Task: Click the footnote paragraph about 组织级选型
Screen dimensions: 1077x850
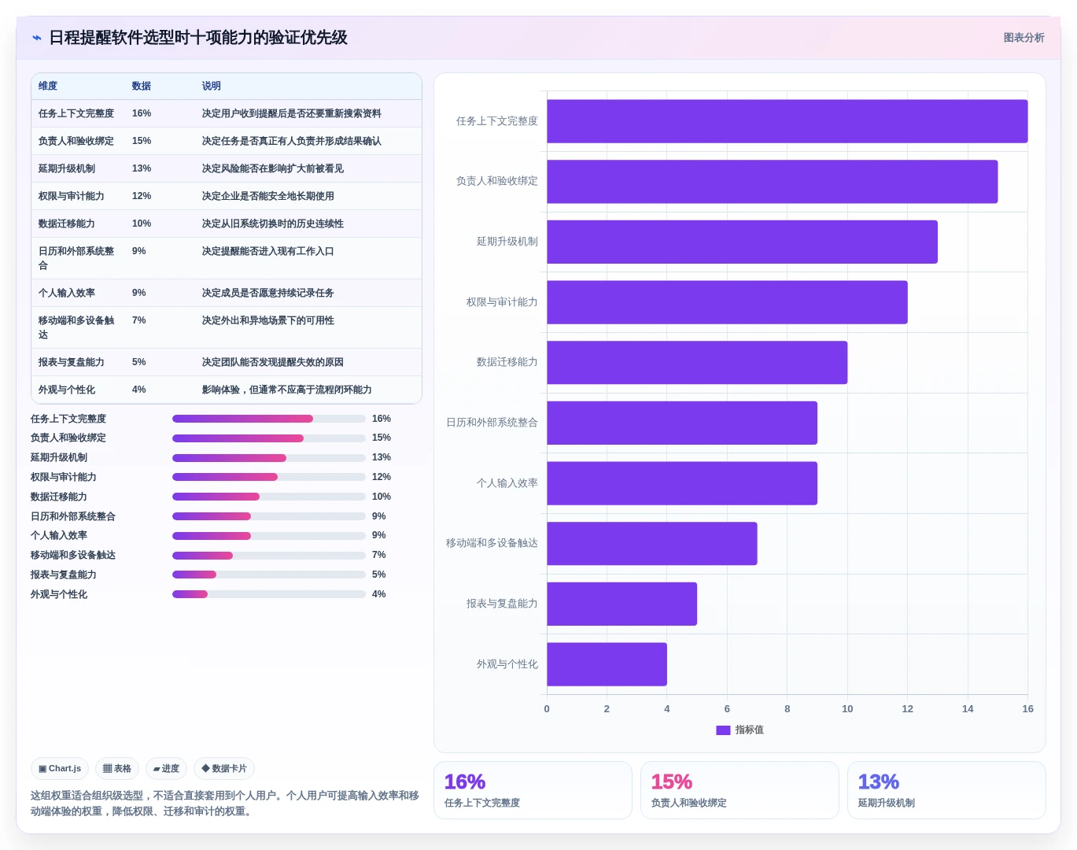Action: point(225,804)
